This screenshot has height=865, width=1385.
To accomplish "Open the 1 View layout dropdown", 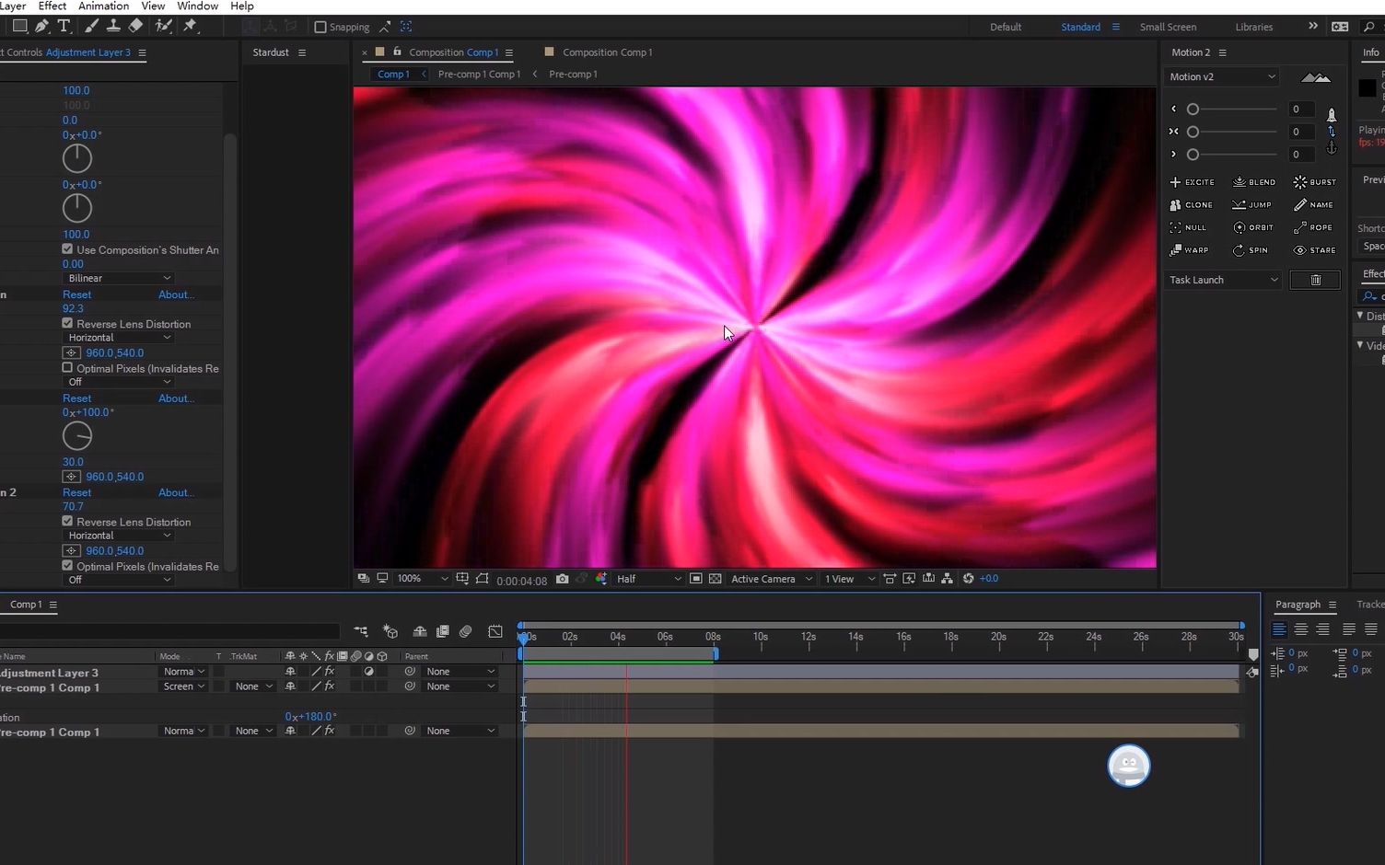I will [x=849, y=579].
